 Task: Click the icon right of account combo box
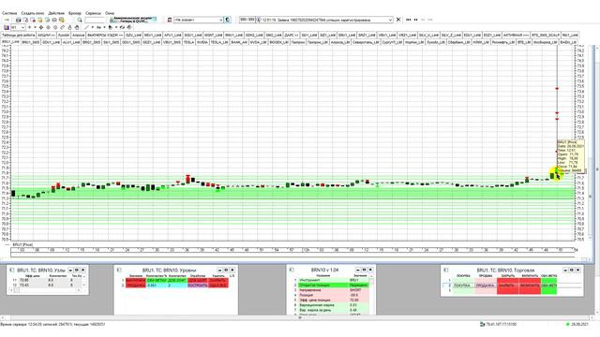228,20
